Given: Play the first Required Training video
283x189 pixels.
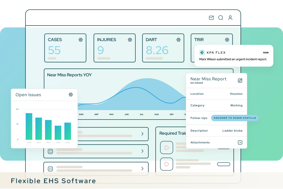Looking at the screenshot, I should (167, 147).
